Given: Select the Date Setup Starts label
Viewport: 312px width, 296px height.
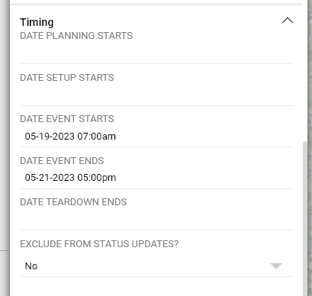Looking at the screenshot, I should tap(67, 78).
